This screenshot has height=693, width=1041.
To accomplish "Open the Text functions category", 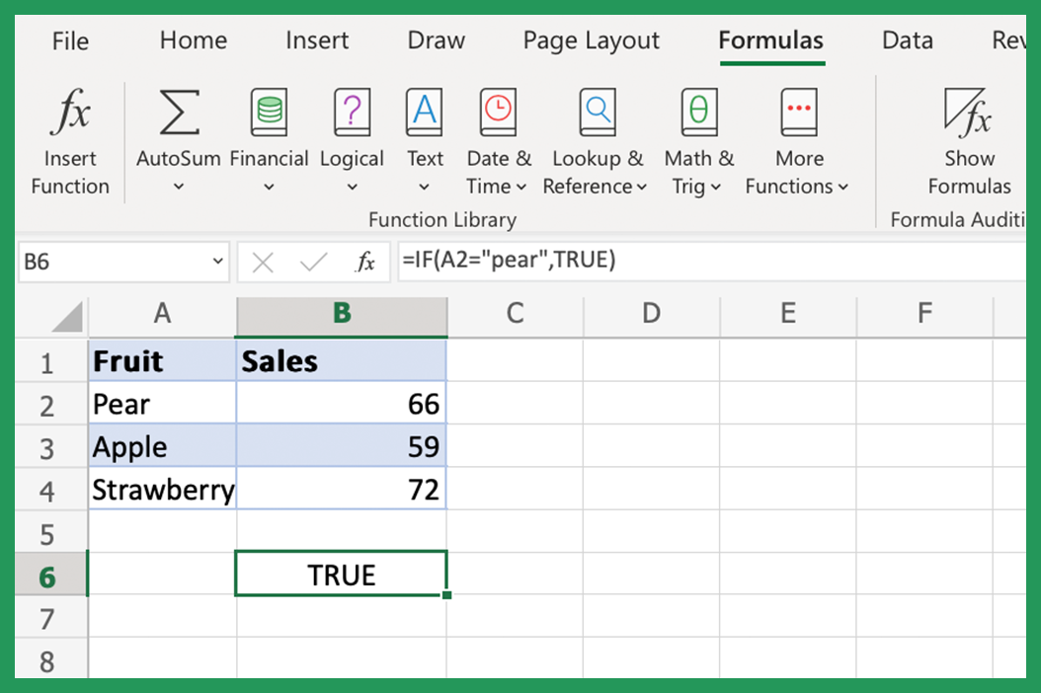I will click(424, 114).
